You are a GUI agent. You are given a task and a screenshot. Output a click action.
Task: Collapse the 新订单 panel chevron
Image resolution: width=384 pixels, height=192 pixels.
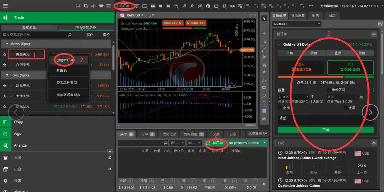[374, 34]
